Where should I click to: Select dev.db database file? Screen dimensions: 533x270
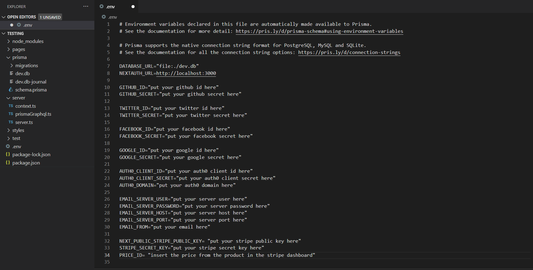click(x=22, y=73)
